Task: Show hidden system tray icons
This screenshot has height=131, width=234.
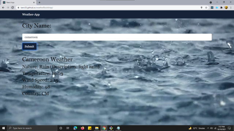Action: [208, 128]
